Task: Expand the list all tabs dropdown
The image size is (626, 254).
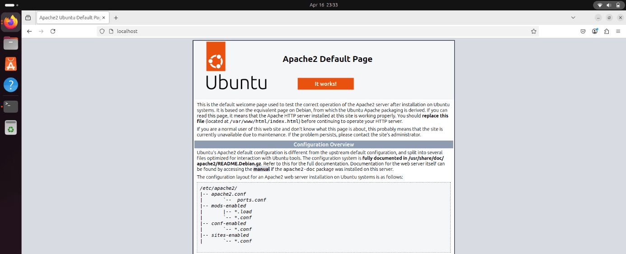Action: point(573,18)
